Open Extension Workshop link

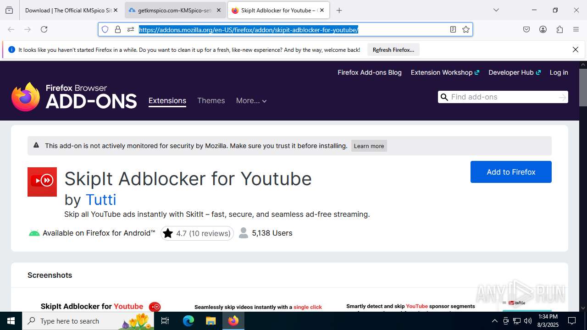445,72
